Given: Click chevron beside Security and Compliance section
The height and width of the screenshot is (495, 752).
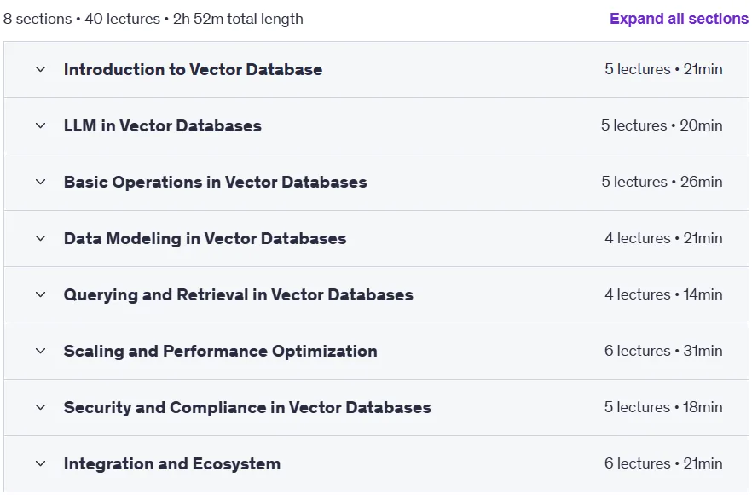Looking at the screenshot, I should point(41,407).
